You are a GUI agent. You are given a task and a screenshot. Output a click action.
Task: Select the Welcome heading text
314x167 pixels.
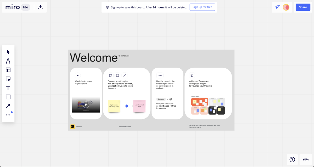point(94,58)
